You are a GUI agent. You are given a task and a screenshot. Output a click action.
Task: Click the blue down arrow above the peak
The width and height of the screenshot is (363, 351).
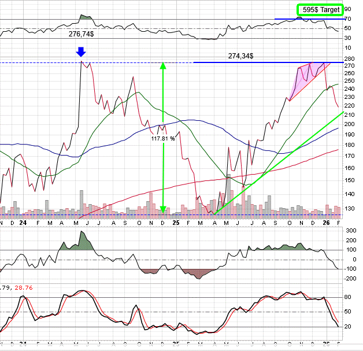[83, 53]
